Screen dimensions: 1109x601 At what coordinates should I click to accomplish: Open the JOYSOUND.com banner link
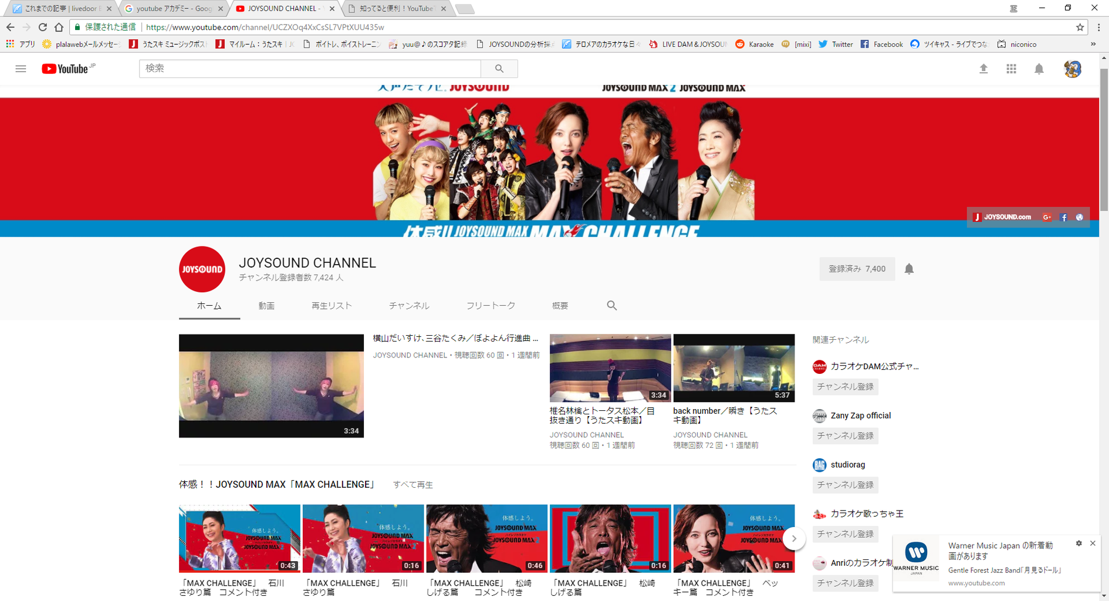coord(1002,217)
